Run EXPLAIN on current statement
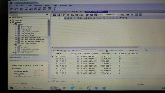This screenshot has width=165, height=93. coord(72,15)
